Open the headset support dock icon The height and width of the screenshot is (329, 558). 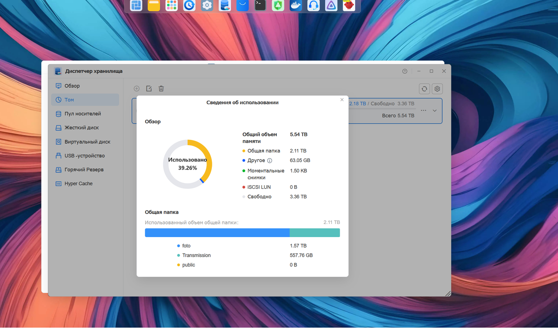pos(313,5)
